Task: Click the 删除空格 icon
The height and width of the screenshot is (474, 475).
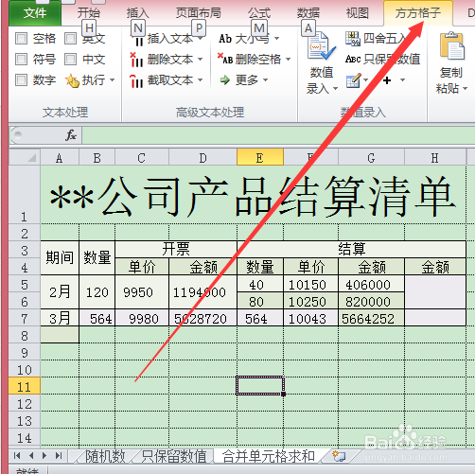Action: coord(225,59)
